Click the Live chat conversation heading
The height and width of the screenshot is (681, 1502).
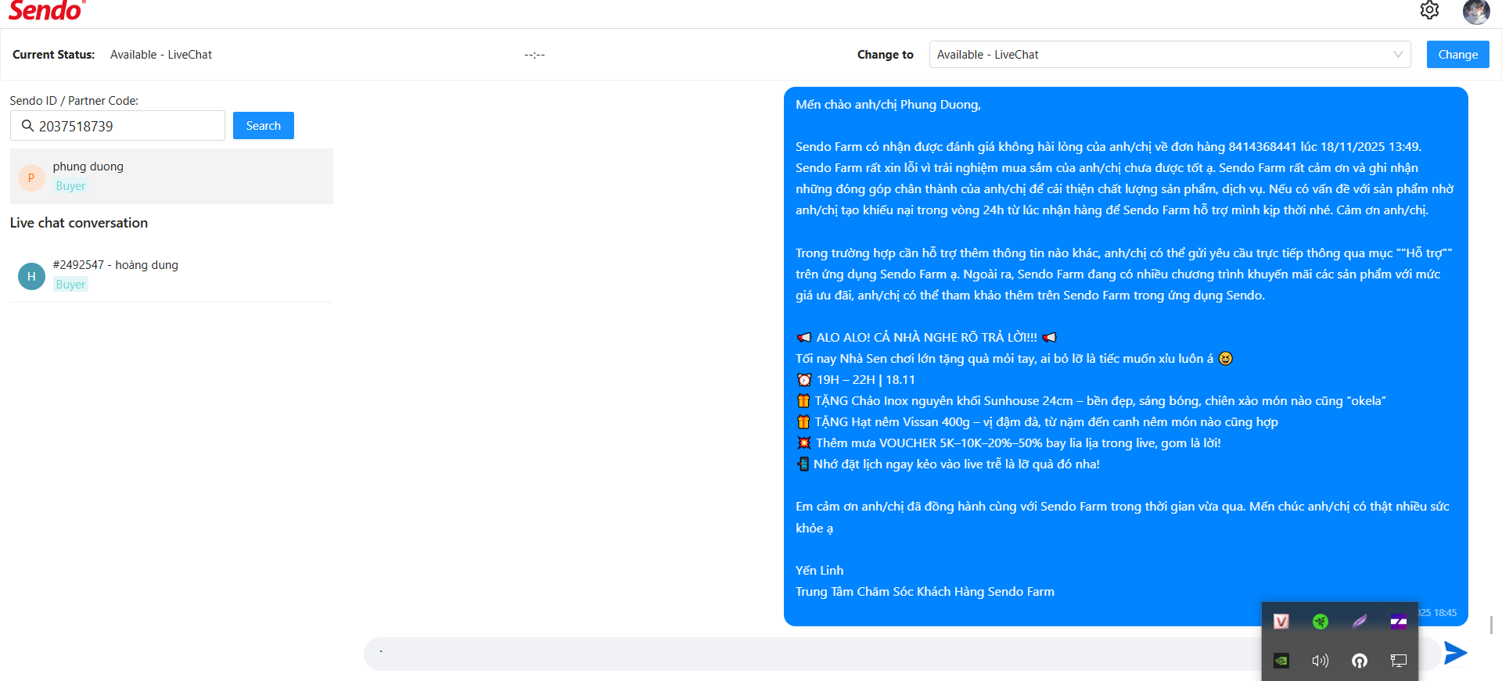coord(79,223)
